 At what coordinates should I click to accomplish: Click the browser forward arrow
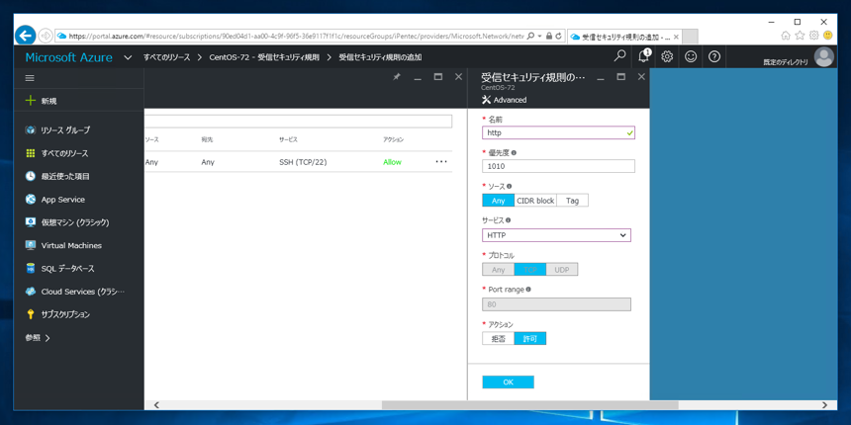point(46,36)
